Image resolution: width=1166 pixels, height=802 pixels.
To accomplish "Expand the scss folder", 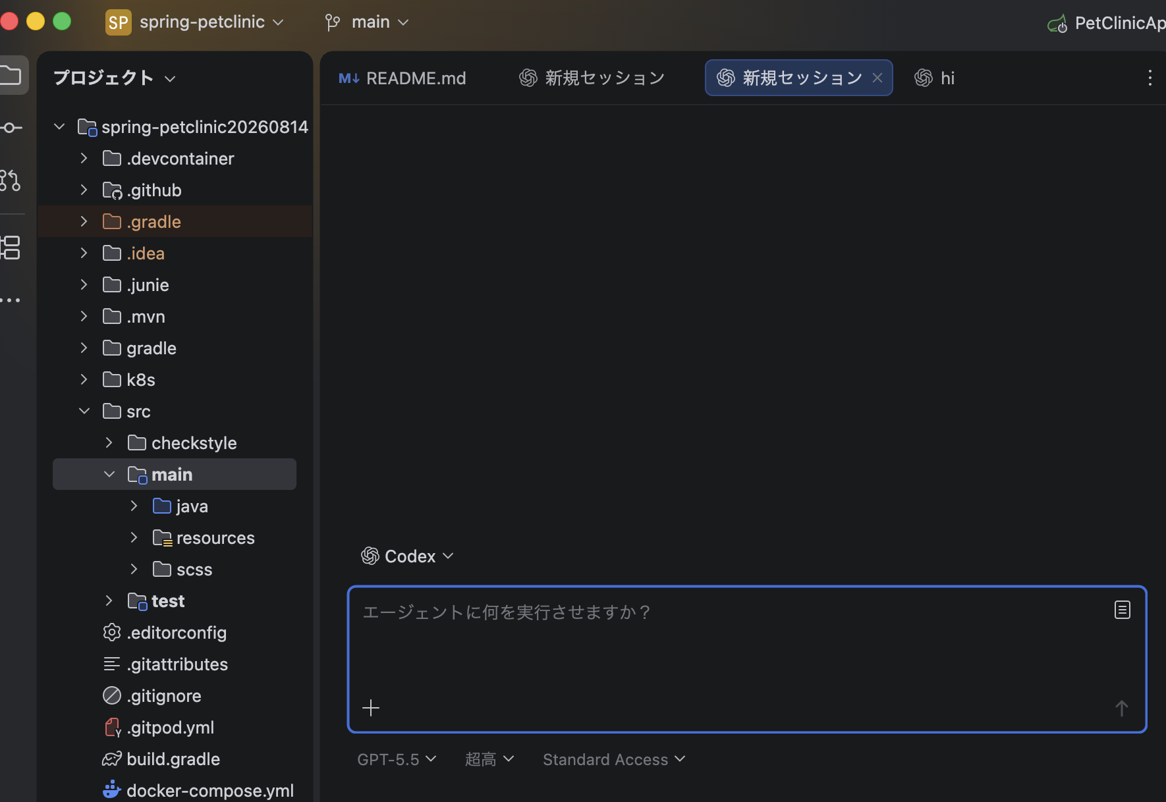I will [x=134, y=569].
